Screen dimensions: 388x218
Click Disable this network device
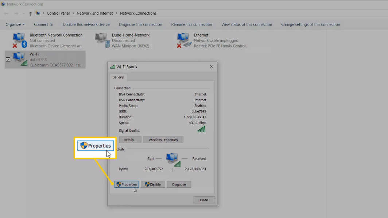pyautogui.click(x=86, y=24)
